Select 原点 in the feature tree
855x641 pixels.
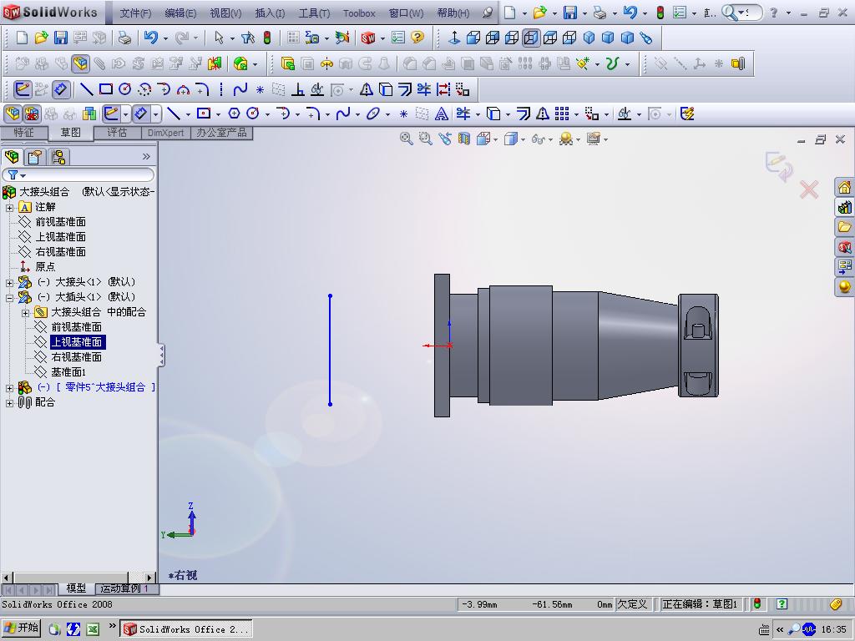point(45,267)
